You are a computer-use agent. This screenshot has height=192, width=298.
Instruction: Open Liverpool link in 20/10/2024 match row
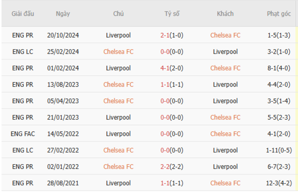click(x=118, y=35)
